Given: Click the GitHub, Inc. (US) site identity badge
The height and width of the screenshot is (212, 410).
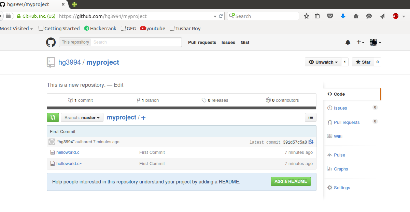Looking at the screenshot, I should 36,16.
